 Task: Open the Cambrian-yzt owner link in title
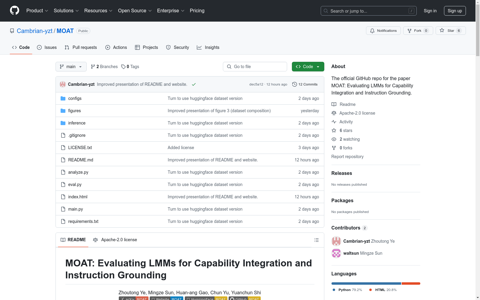(x=34, y=31)
